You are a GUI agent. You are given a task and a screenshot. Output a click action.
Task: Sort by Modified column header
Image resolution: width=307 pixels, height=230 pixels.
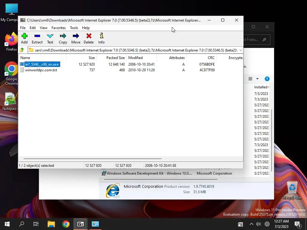pos(141,58)
